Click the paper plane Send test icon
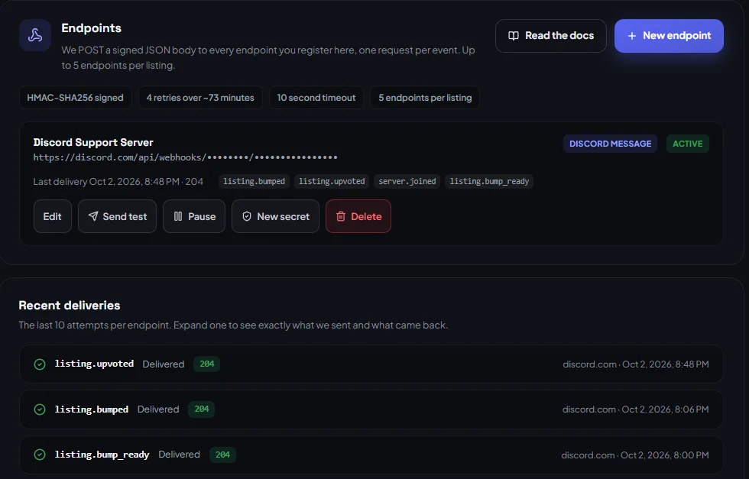This screenshot has height=479, width=749. click(93, 216)
